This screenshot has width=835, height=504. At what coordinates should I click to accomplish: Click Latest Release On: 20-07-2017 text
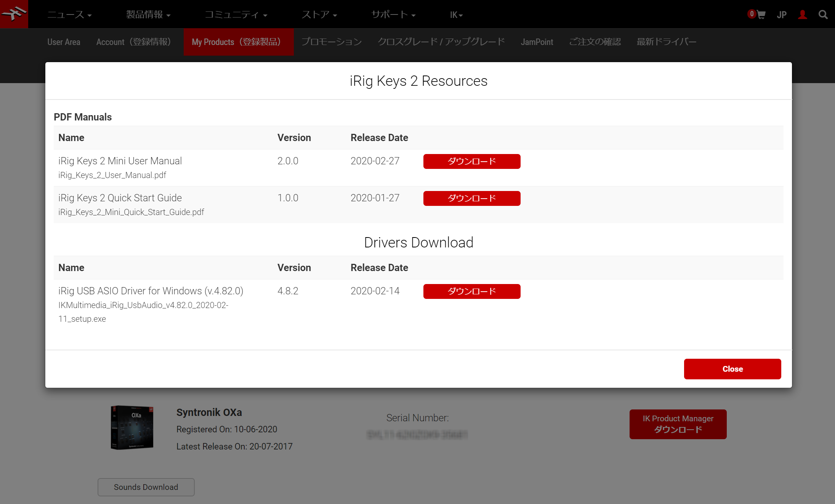pos(234,446)
